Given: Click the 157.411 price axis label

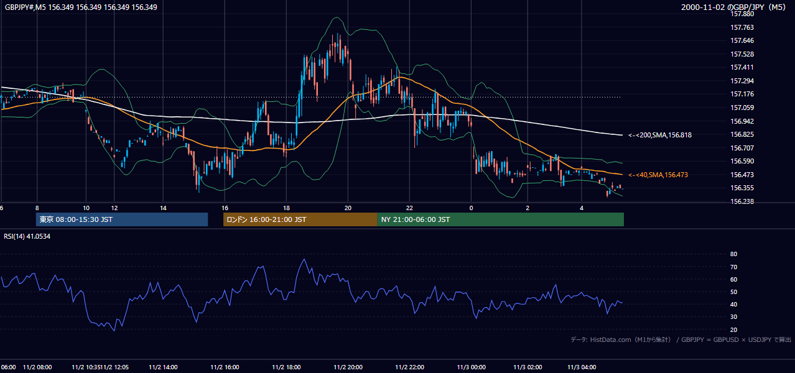Looking at the screenshot, I should (742, 68).
